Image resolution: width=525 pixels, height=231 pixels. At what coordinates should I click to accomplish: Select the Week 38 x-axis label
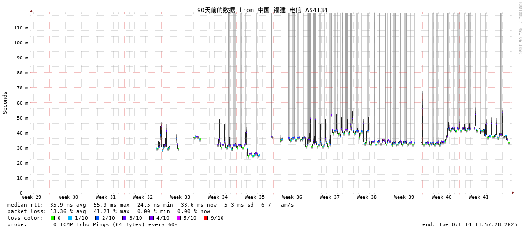point(367,197)
